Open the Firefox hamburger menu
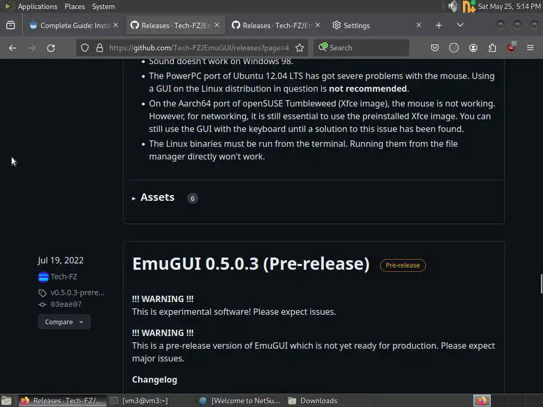The width and height of the screenshot is (543, 407). 530,48
